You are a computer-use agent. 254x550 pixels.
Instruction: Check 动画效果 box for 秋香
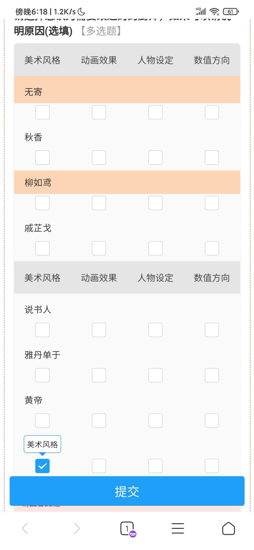click(99, 158)
